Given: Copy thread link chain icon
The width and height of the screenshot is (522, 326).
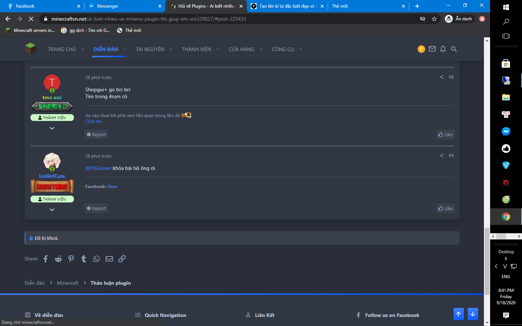Looking at the screenshot, I should (x=122, y=259).
